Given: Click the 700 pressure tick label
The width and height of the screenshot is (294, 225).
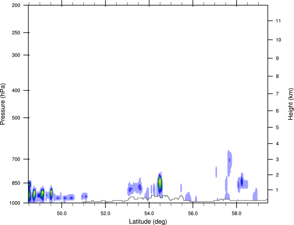Looking at the screenshot, I should (x=16, y=159).
